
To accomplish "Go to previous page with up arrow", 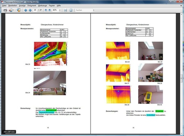I will [25, 10].
